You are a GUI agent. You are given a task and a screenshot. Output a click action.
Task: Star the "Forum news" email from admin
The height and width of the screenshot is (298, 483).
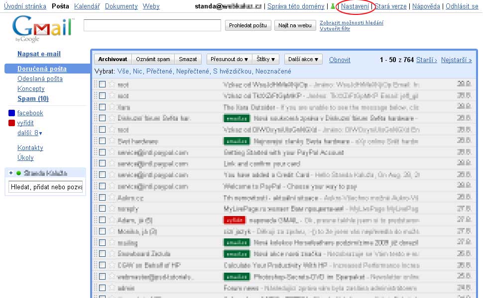click(x=112, y=288)
